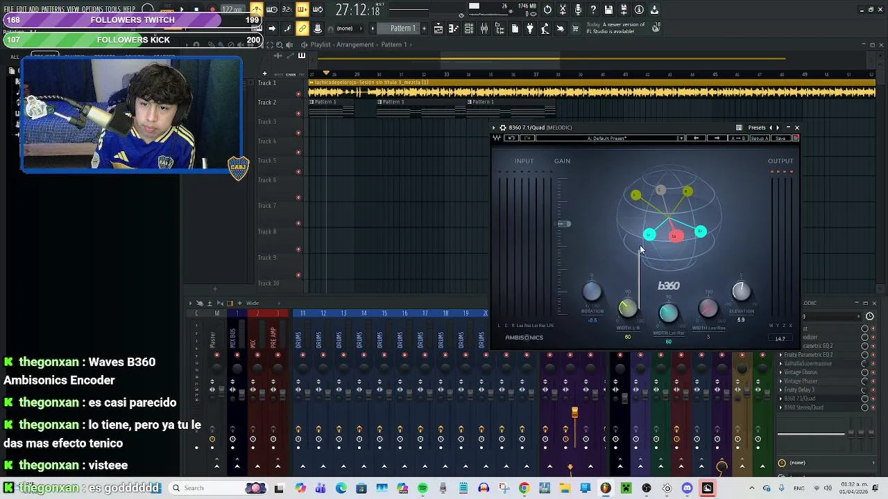Click the Waves Save preset button
This screenshot has width=888, height=499.
780,138
